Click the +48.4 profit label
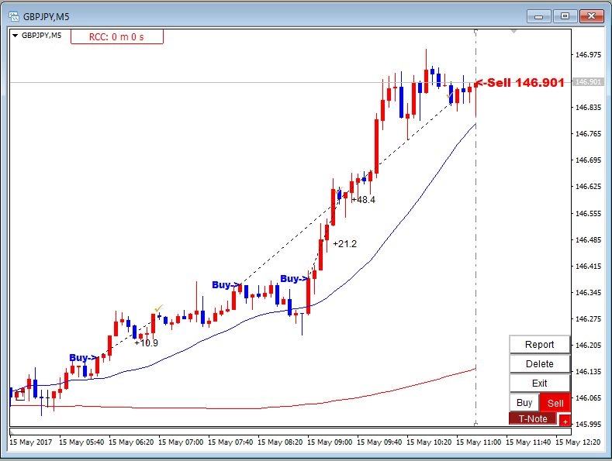This screenshot has width=612, height=461. click(x=363, y=200)
